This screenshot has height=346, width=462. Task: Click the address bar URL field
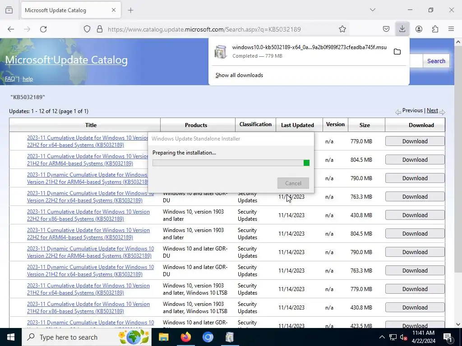[x=204, y=29]
